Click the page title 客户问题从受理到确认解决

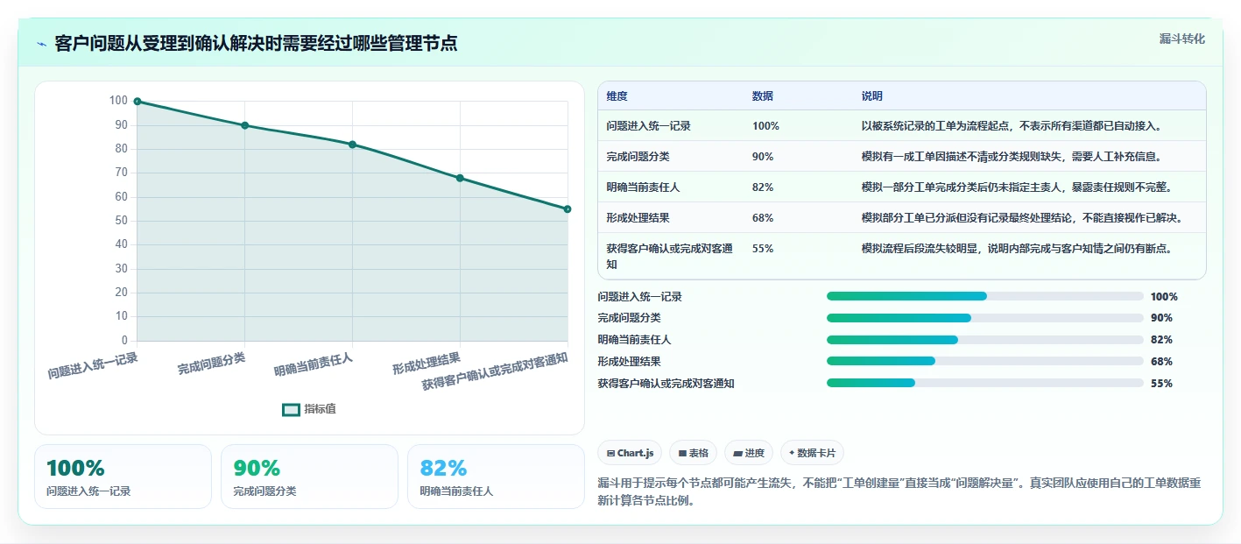pyautogui.click(x=256, y=43)
